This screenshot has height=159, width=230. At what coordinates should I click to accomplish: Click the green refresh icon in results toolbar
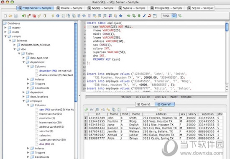tap(86, 110)
